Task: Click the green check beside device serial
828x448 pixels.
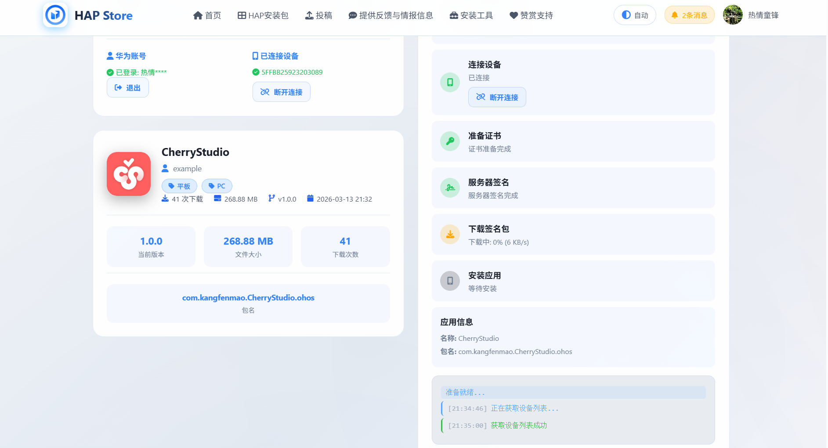Action: coord(256,72)
